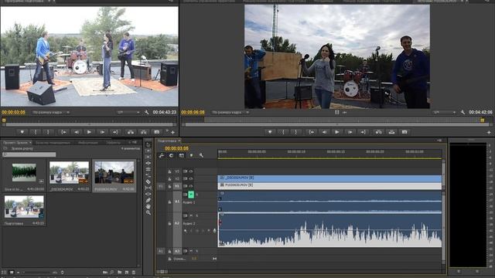Lock audio track A2

[169, 223]
